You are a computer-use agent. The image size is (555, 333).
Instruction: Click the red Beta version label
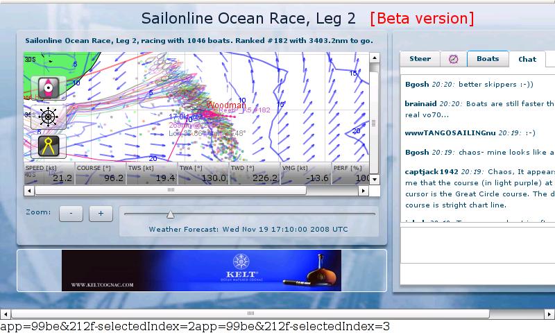pos(422,19)
